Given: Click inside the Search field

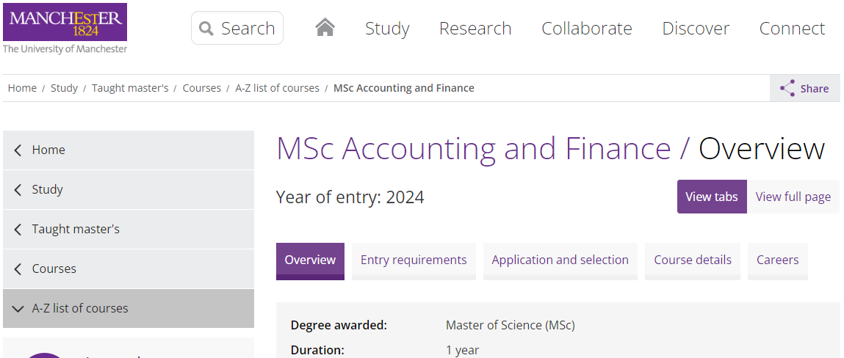Looking at the screenshot, I should point(237,28).
